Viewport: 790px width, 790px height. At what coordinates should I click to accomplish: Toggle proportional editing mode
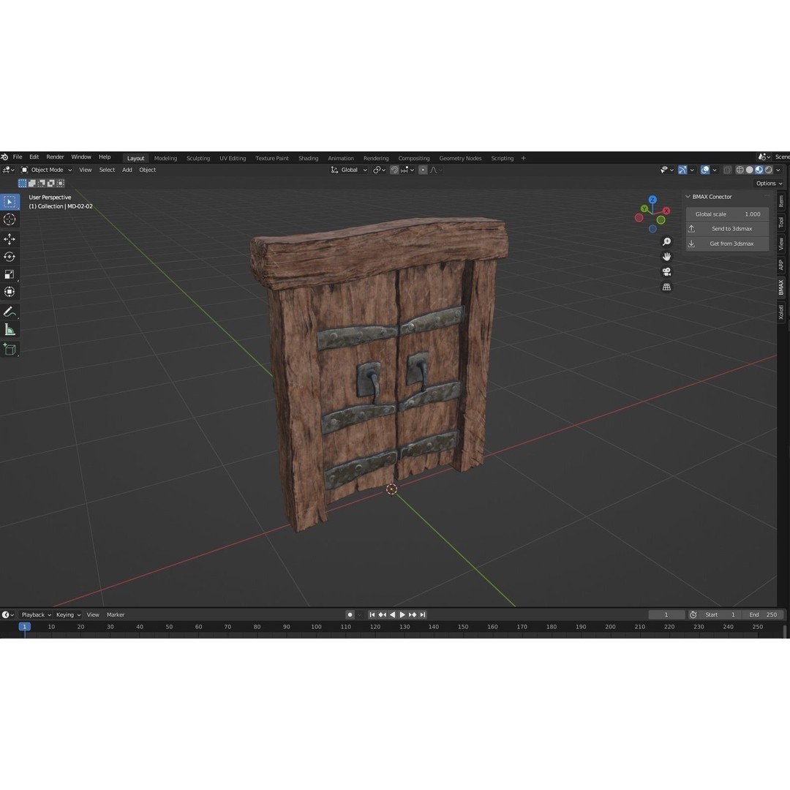[423, 169]
